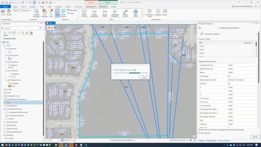Clear the current selection

click(71, 13)
